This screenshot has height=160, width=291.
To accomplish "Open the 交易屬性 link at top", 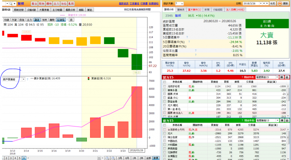I will click(134, 4).
